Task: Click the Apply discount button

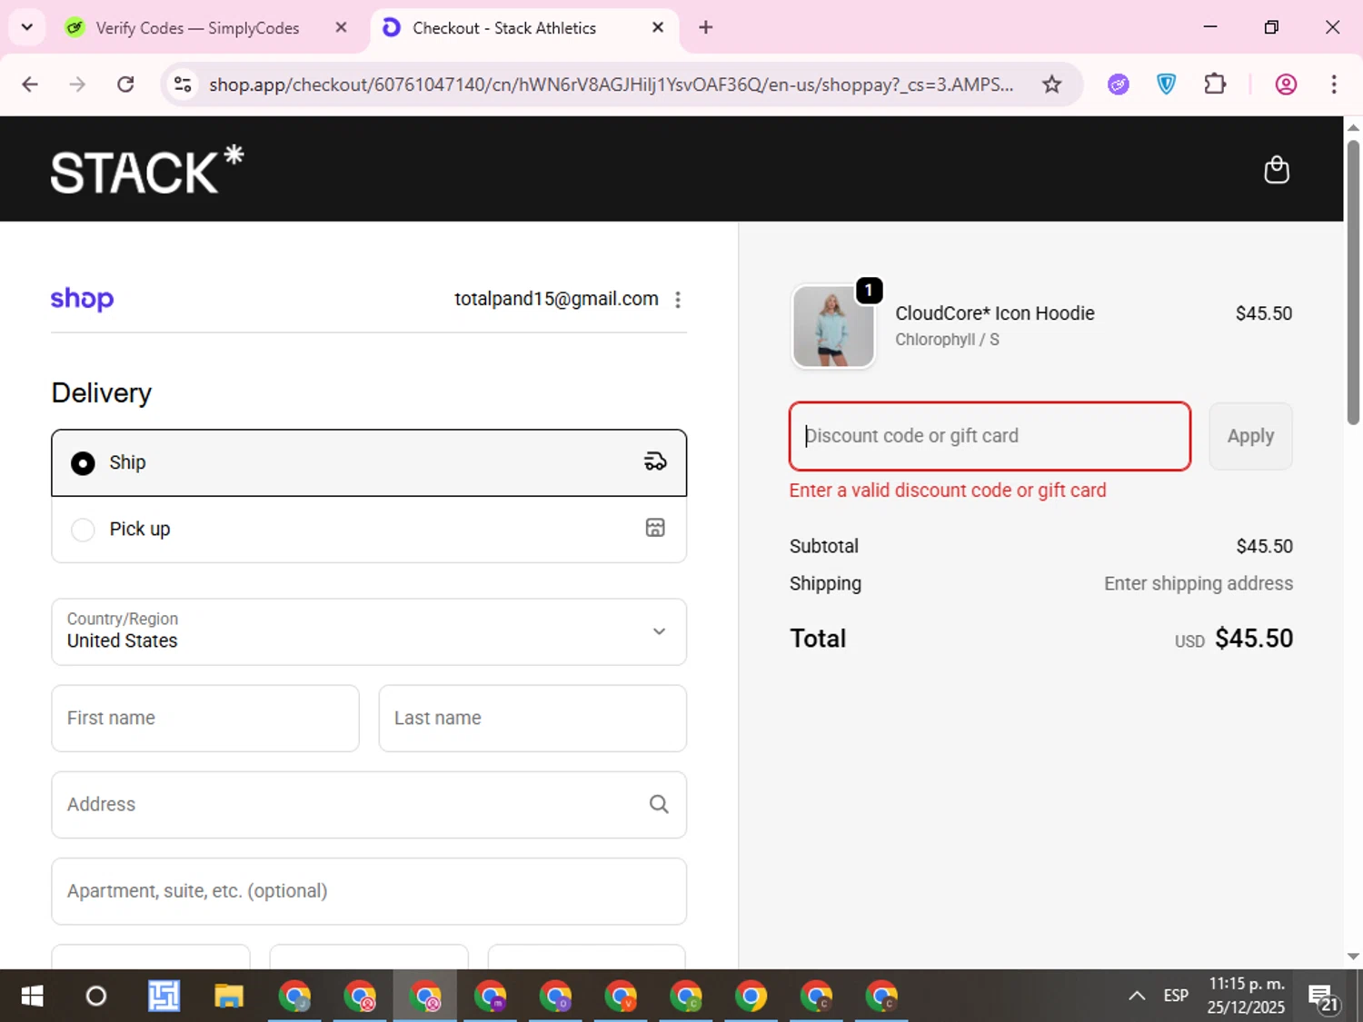Action: click(x=1250, y=436)
